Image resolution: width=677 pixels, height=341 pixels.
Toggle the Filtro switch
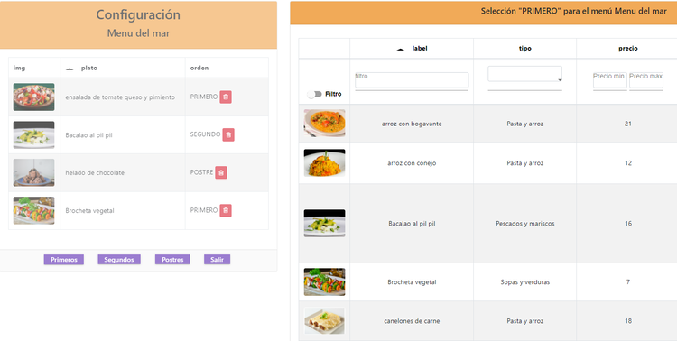pos(314,94)
